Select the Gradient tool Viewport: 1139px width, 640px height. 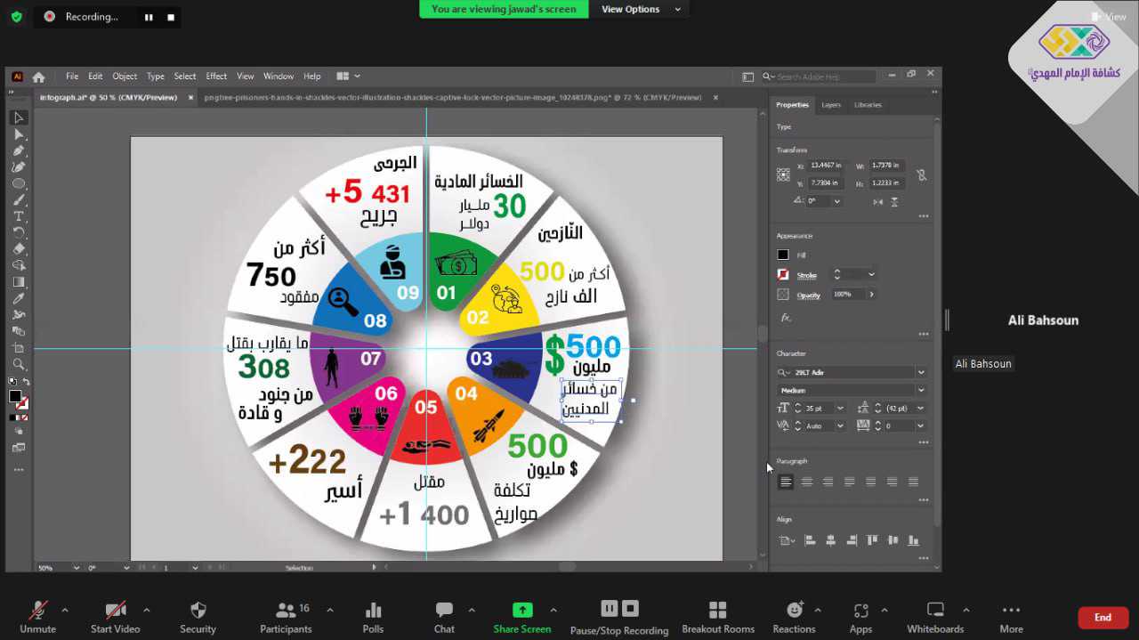18,282
